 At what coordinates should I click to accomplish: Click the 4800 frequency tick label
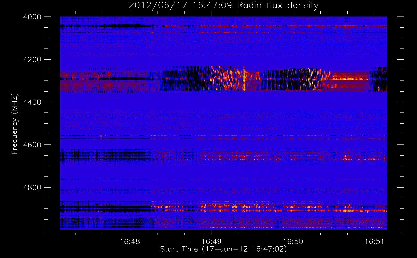click(32, 188)
